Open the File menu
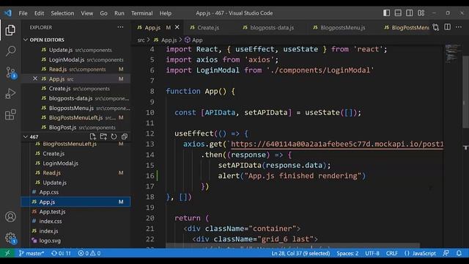The height and width of the screenshot is (264, 469). pyautogui.click(x=23, y=13)
